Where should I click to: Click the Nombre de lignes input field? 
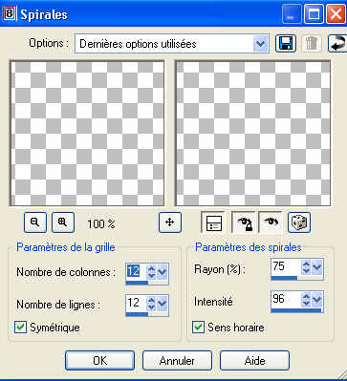pyautogui.click(x=136, y=303)
